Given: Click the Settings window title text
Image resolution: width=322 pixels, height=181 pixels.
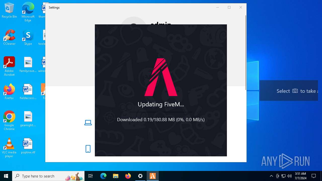Looking at the screenshot, I should pos(54,8).
